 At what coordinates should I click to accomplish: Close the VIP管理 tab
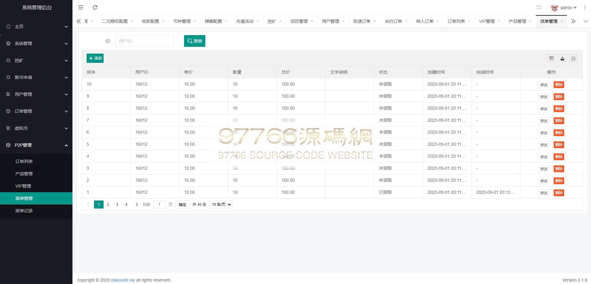pyautogui.click(x=499, y=21)
